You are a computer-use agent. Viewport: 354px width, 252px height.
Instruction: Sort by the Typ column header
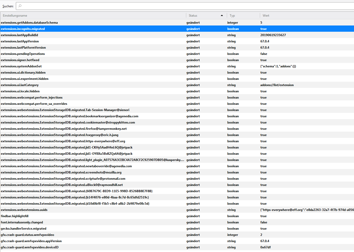[232, 16]
